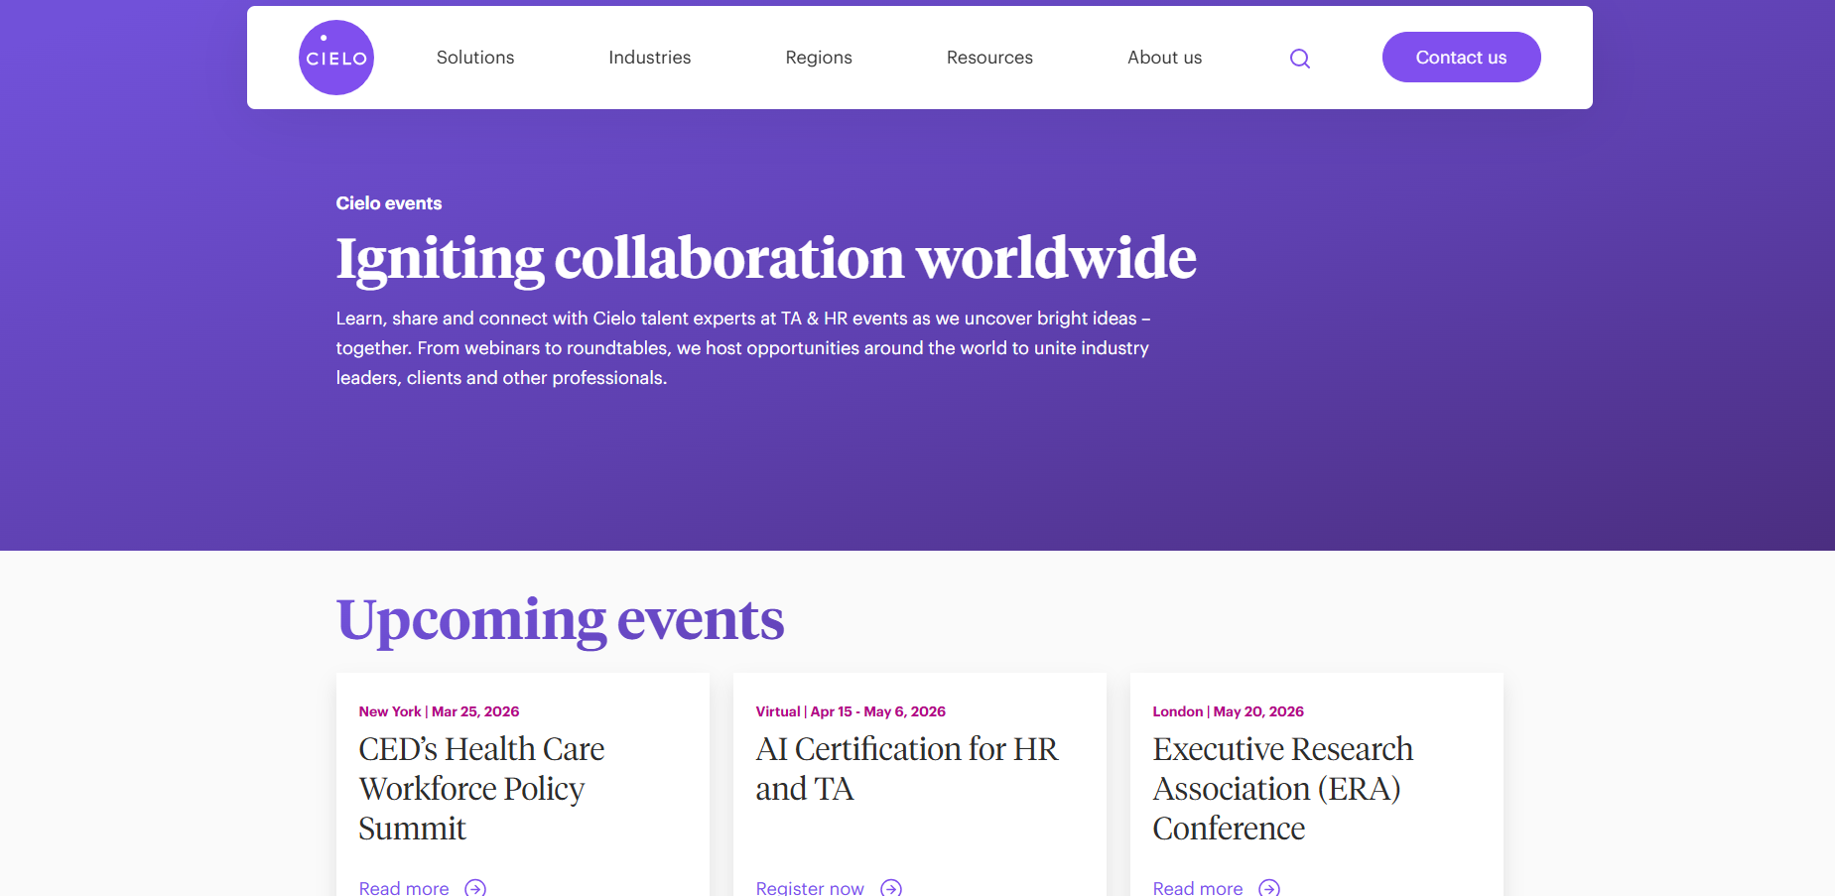Click the Contact us button
This screenshot has height=896, width=1835.
pos(1461,58)
